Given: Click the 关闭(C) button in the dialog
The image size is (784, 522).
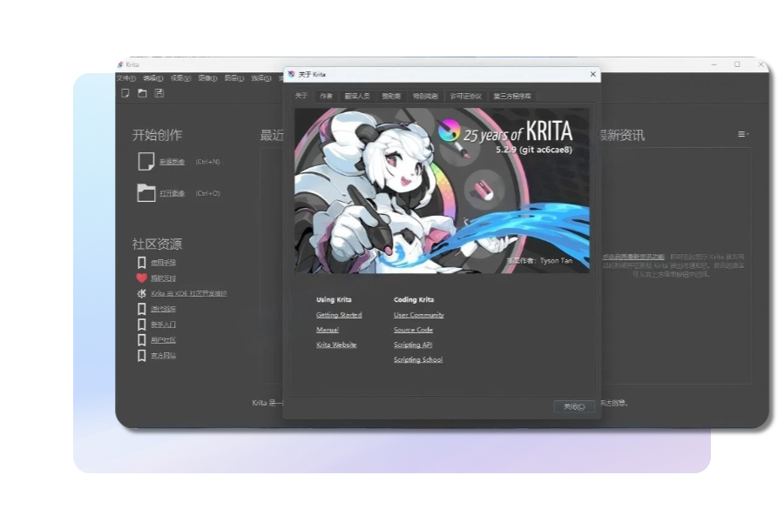Looking at the screenshot, I should click(x=574, y=406).
